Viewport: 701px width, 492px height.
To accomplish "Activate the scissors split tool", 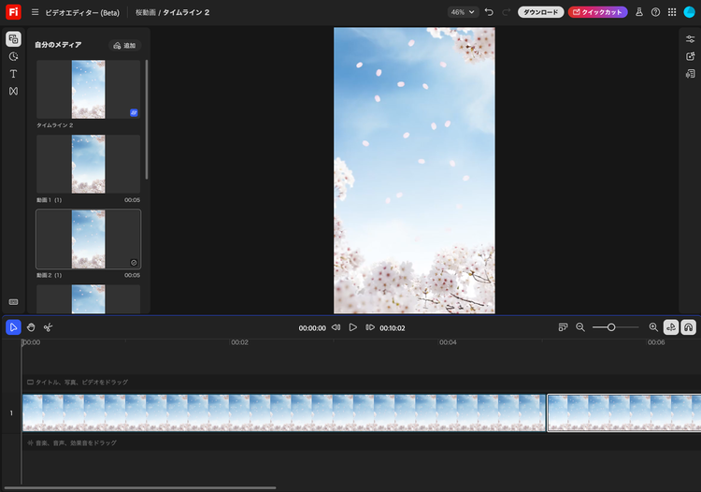I will [x=48, y=327].
